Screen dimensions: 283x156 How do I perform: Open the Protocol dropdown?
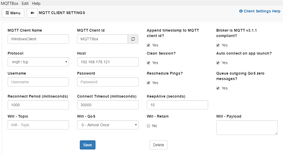tap(38, 62)
